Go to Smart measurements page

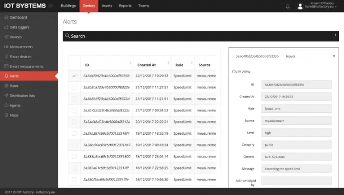26,66
